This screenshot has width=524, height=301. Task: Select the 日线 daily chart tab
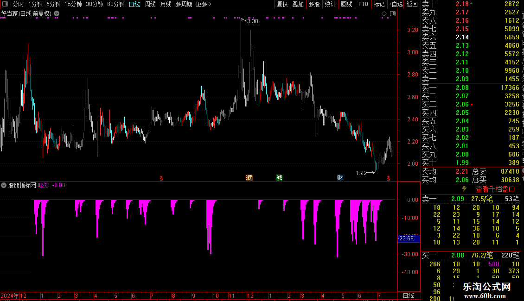click(134, 4)
